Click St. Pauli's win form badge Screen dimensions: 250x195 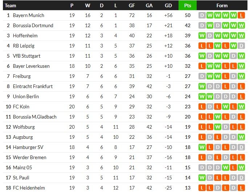202,178
